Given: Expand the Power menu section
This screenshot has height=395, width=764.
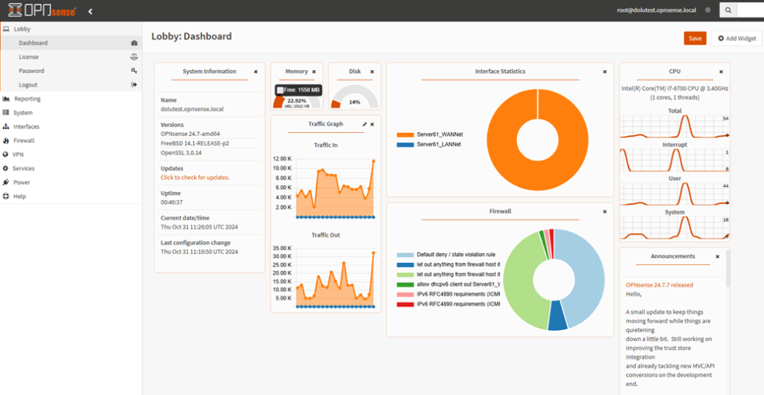Looking at the screenshot, I should [x=71, y=182].
